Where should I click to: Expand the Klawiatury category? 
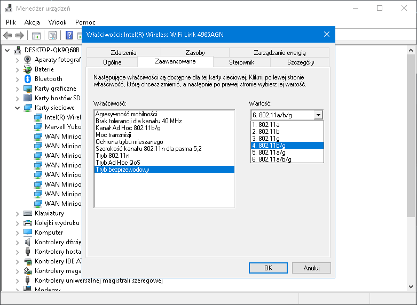click(x=18, y=213)
